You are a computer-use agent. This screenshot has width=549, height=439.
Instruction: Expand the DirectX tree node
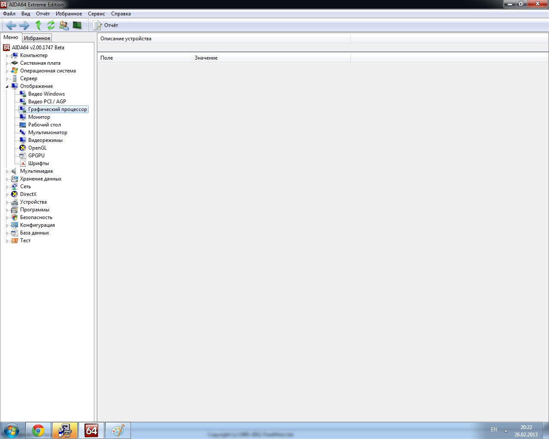(7, 195)
